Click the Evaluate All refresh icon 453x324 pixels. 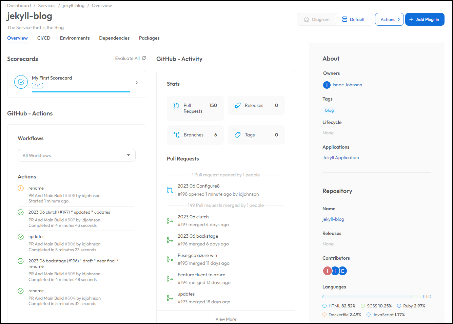tap(144, 58)
